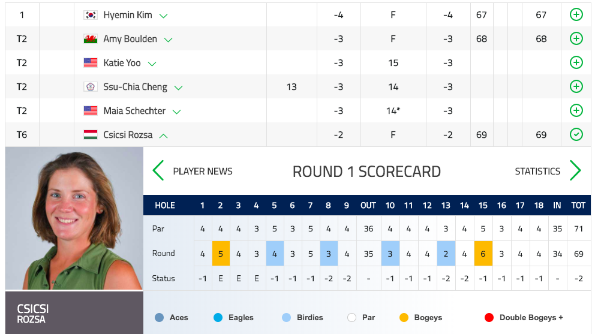Image resolution: width=595 pixels, height=334 pixels.
Task: Go to the next panel with the right arrow
Action: click(575, 170)
